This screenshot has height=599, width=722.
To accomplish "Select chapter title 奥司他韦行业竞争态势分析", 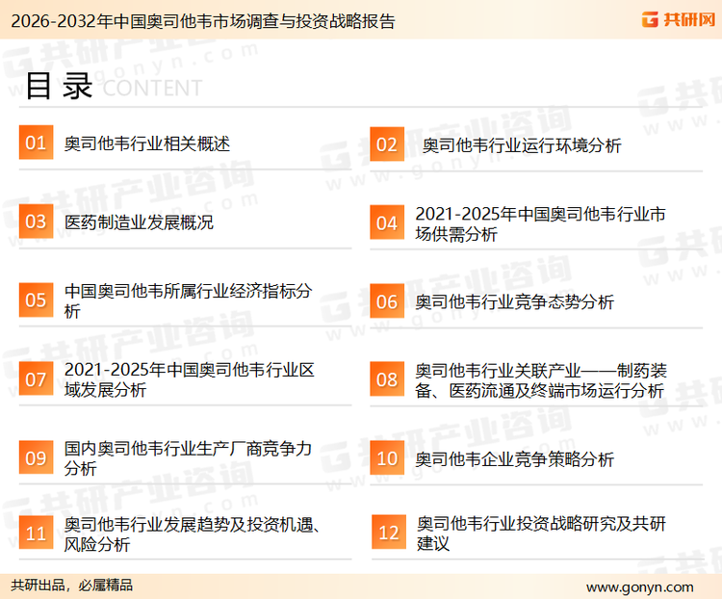I will pos(514,302).
